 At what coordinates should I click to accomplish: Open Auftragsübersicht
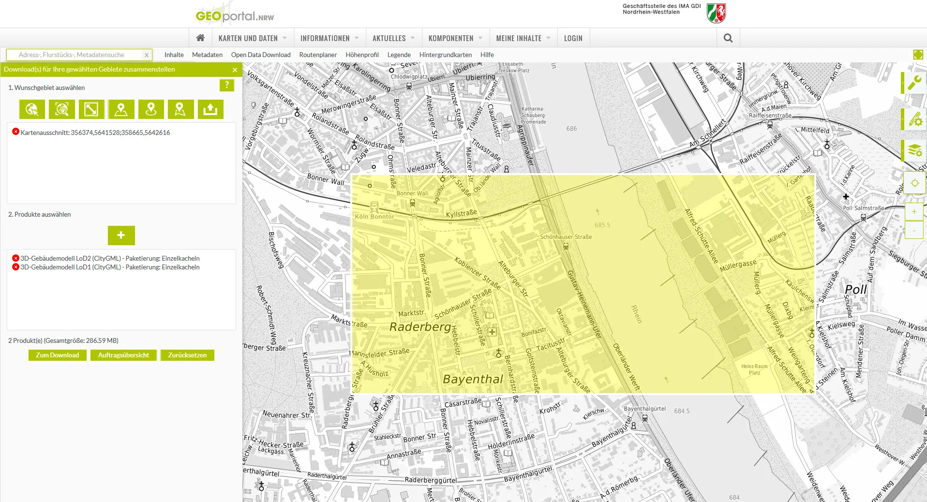click(123, 355)
